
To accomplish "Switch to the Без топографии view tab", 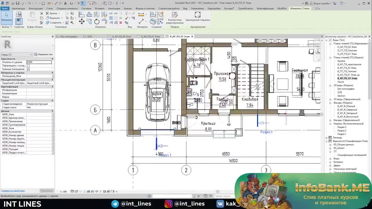I will point(69,37).
